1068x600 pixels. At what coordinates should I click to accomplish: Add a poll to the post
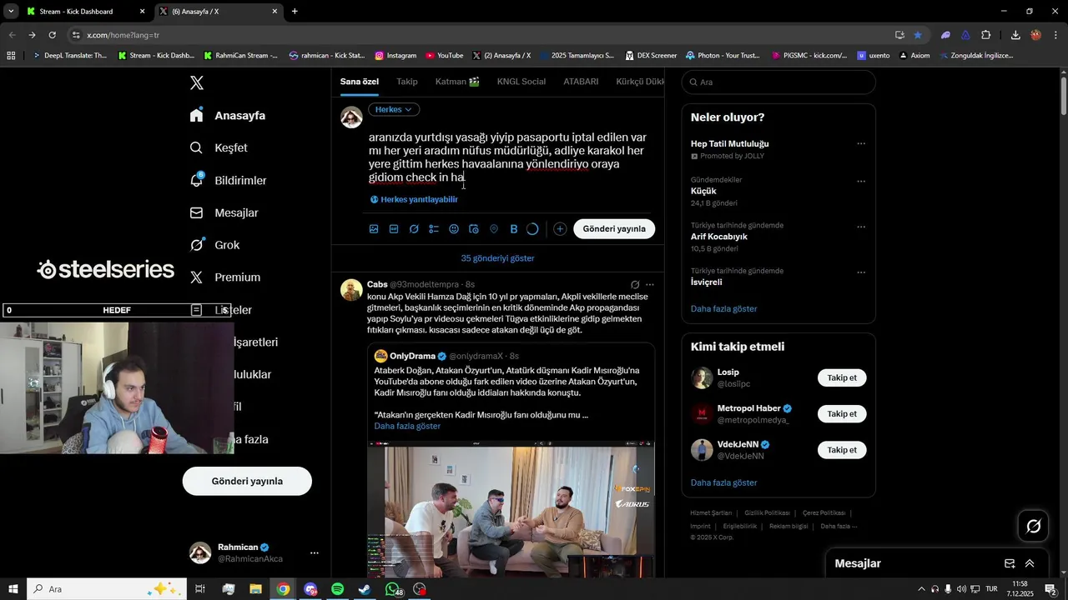point(434,229)
